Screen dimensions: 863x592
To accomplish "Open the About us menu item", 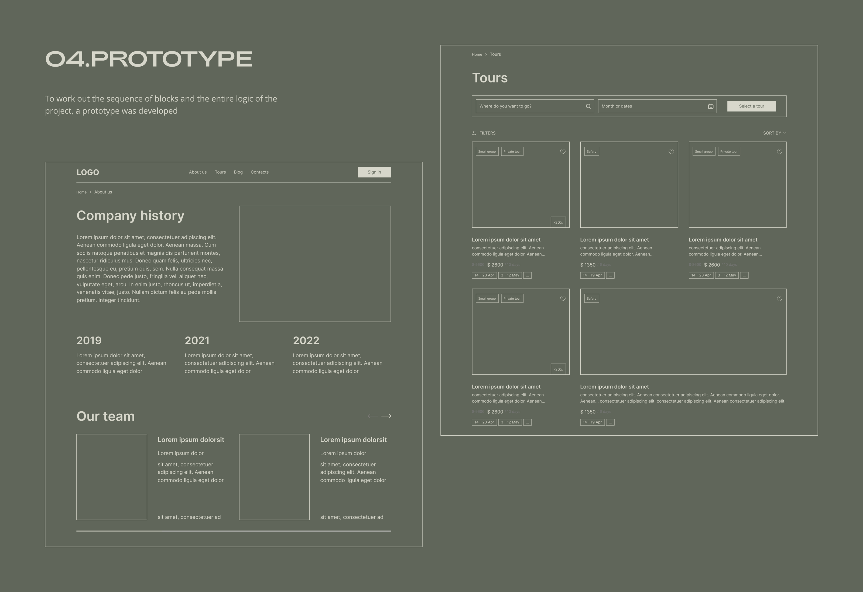I will [198, 172].
